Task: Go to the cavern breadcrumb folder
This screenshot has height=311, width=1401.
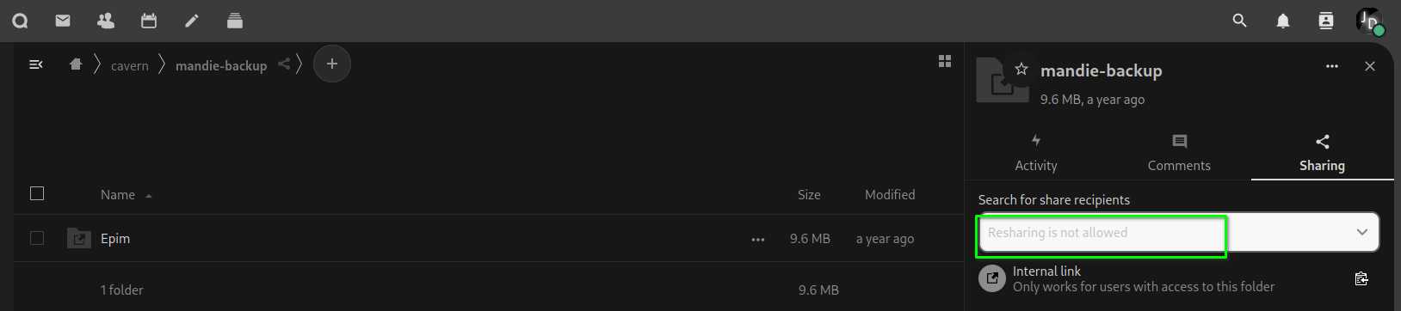Action: (x=130, y=65)
